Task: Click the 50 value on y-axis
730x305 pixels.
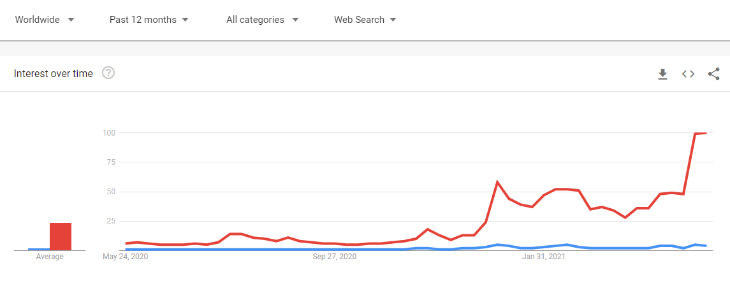Action: pos(111,192)
